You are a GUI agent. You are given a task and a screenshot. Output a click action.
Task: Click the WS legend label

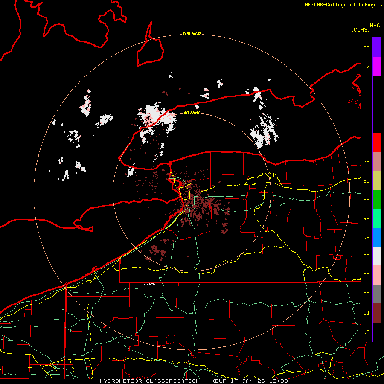tap(366, 238)
